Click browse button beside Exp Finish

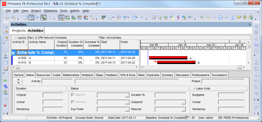127,110
